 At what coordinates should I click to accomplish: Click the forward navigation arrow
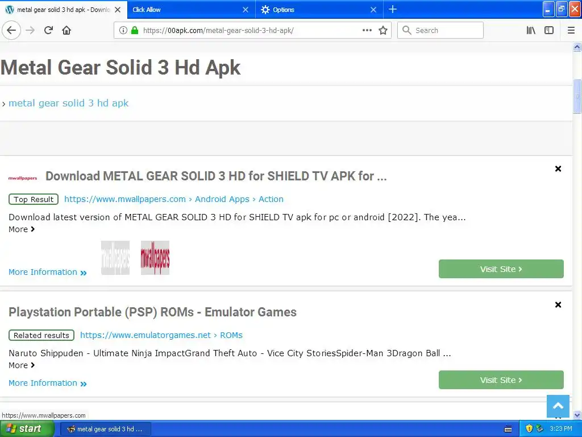pyautogui.click(x=30, y=31)
